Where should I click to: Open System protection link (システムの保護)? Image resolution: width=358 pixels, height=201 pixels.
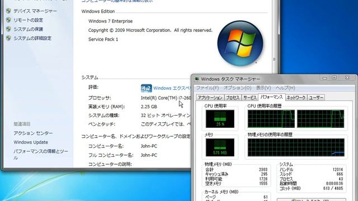(x=28, y=29)
